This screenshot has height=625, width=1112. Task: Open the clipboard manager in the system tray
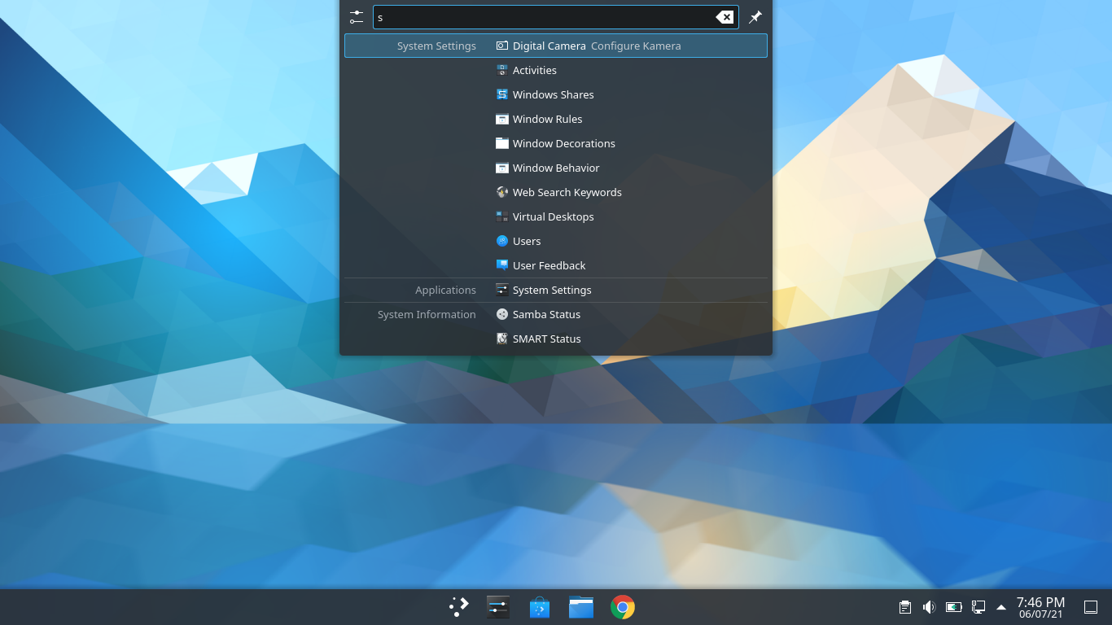[904, 606]
